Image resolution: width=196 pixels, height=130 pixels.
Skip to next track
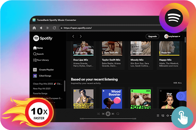pyautogui.click(x=113, y=114)
